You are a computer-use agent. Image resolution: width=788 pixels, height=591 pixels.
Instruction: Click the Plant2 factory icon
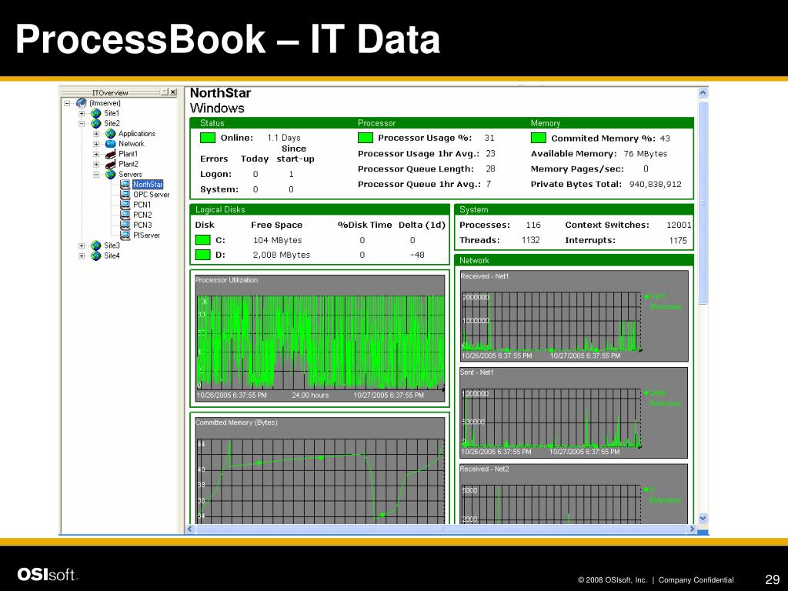(x=111, y=164)
